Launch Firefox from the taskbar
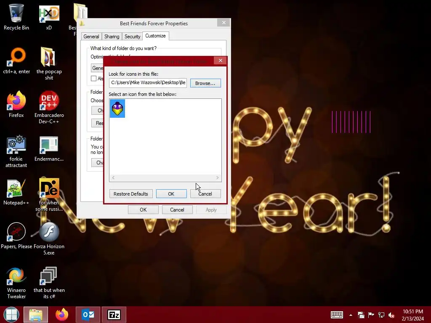 [62, 315]
